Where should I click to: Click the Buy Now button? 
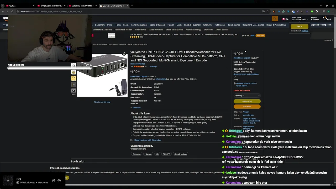(247, 107)
